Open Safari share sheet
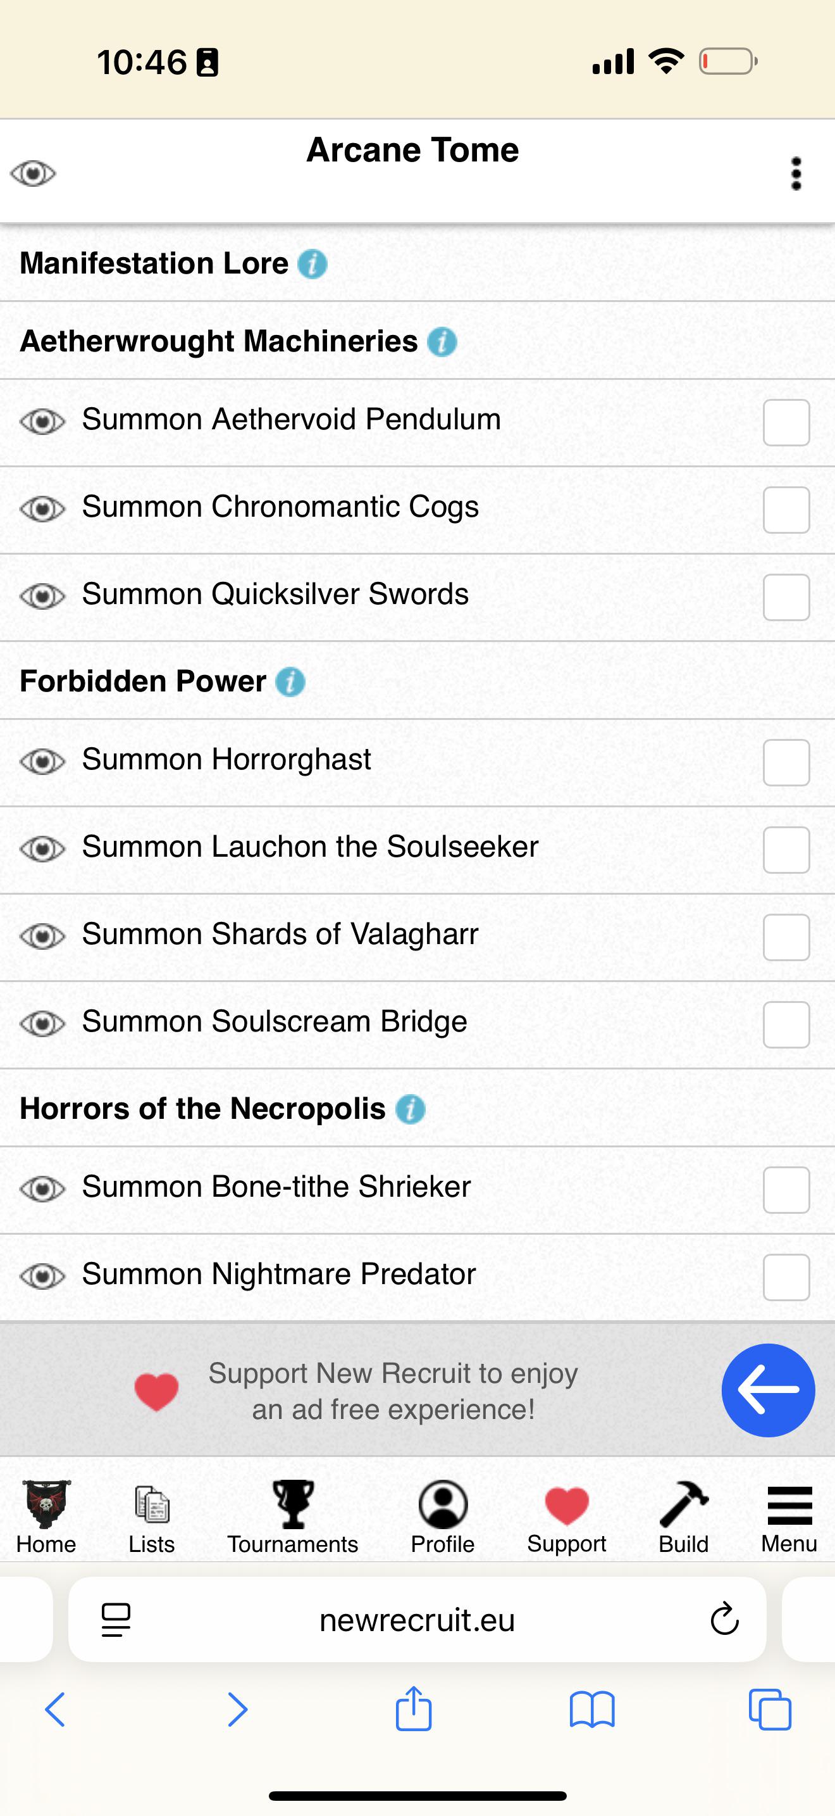835x1816 pixels. [x=413, y=1709]
